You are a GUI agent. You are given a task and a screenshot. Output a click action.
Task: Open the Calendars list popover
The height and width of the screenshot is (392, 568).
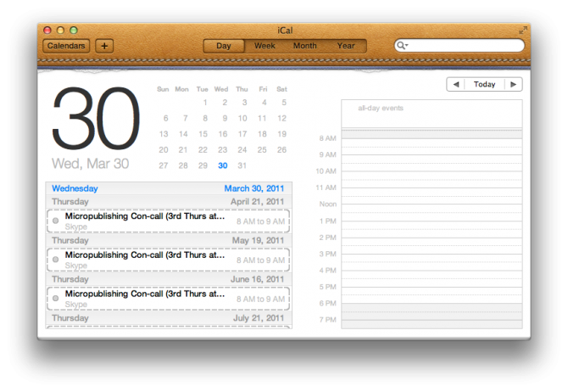coord(66,46)
